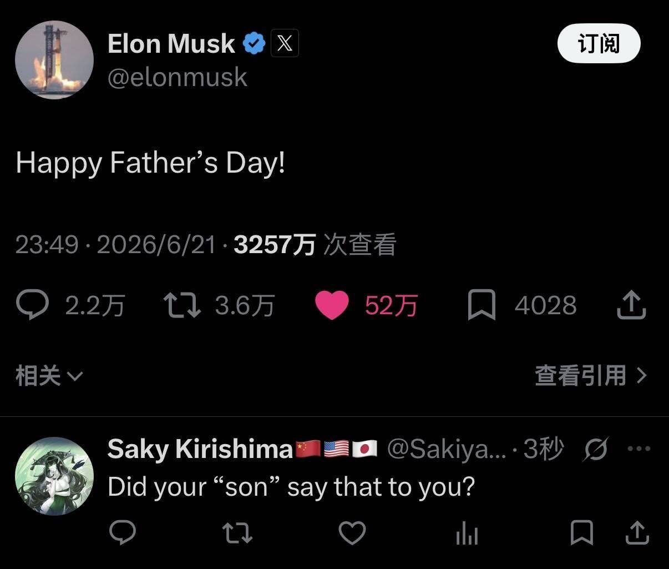
Task: Repost the Happy Father's Day tweet
Action: click(x=182, y=305)
